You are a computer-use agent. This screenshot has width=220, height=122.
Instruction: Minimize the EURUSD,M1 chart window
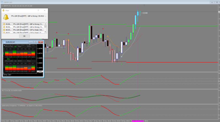point(31,42)
